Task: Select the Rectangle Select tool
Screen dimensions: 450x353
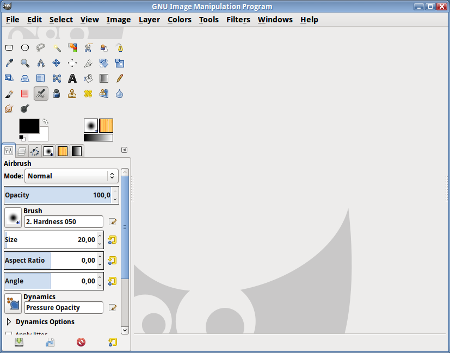Action: (x=9, y=48)
